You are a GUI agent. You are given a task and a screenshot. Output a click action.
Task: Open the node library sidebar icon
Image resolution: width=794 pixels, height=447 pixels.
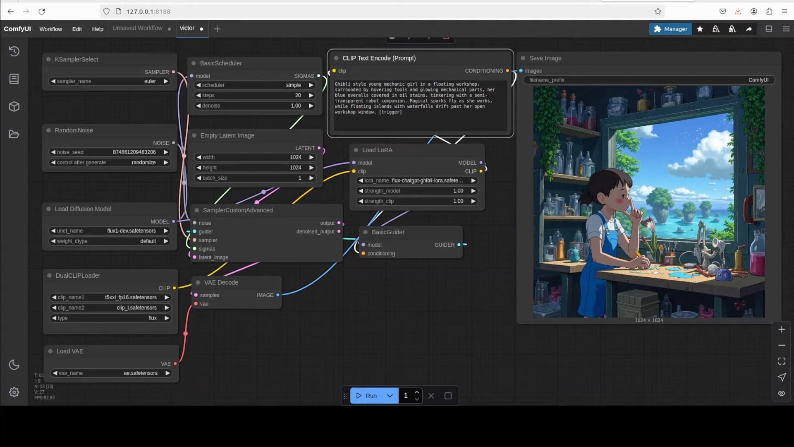click(14, 79)
